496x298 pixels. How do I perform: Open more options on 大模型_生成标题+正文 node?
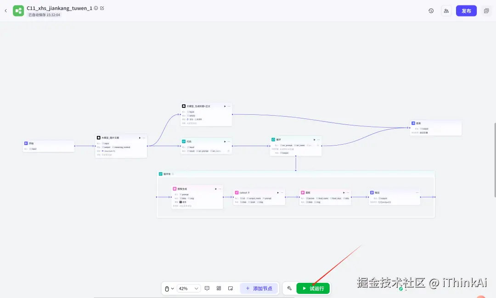228,106
